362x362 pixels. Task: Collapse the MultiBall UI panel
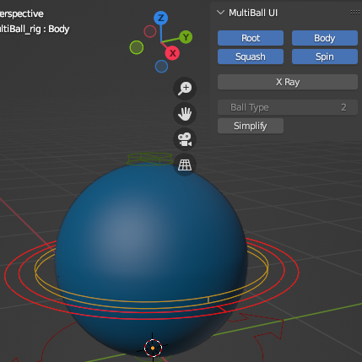click(x=221, y=13)
